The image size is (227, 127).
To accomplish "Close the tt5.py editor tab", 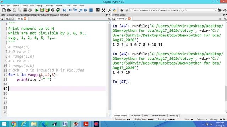I will tap(13, 19).
